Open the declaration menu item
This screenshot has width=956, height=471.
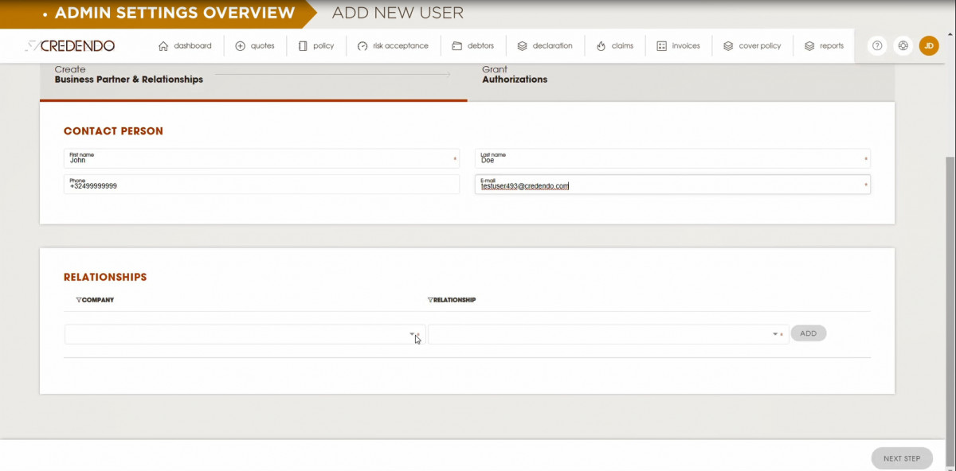[x=545, y=46]
